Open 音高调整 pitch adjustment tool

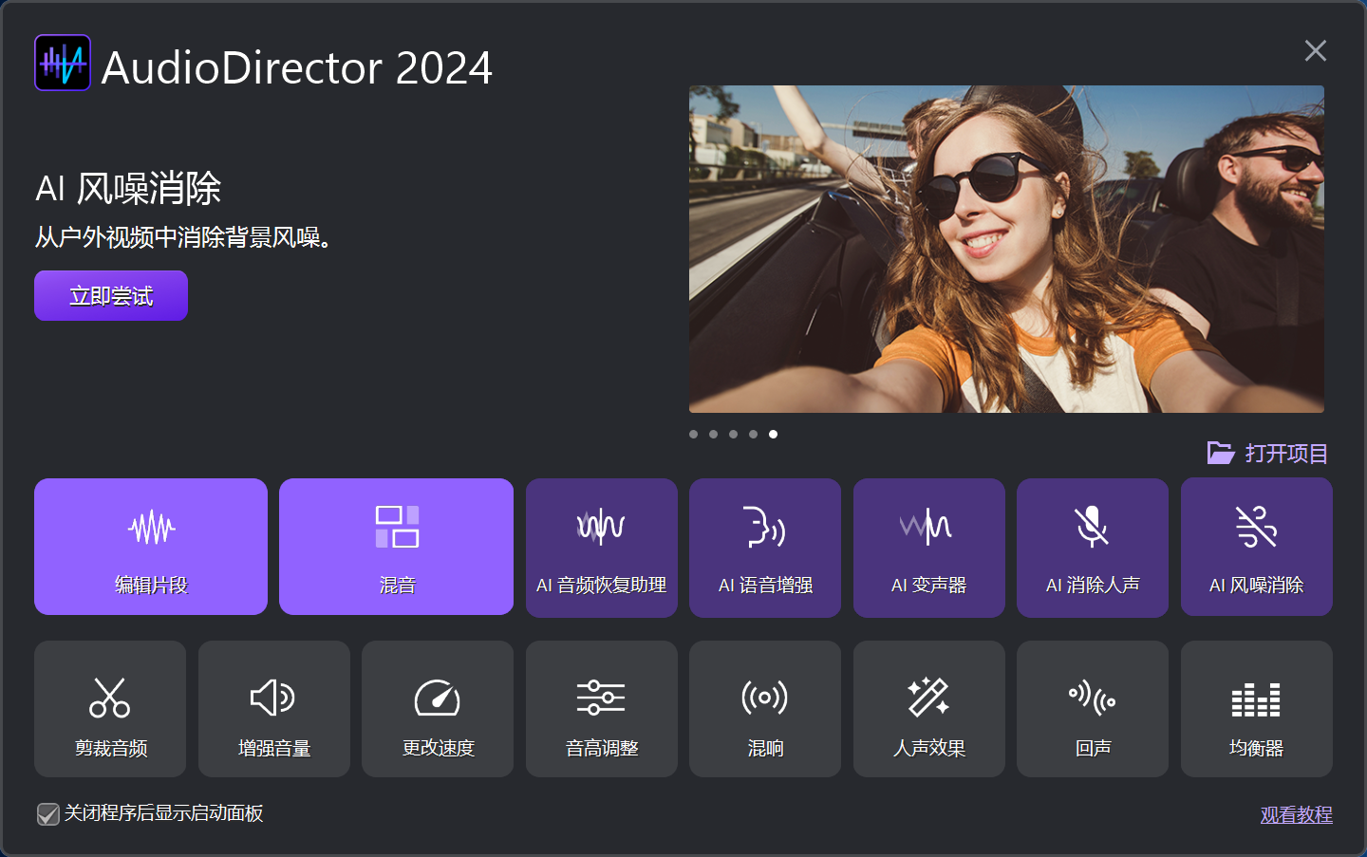[601, 709]
